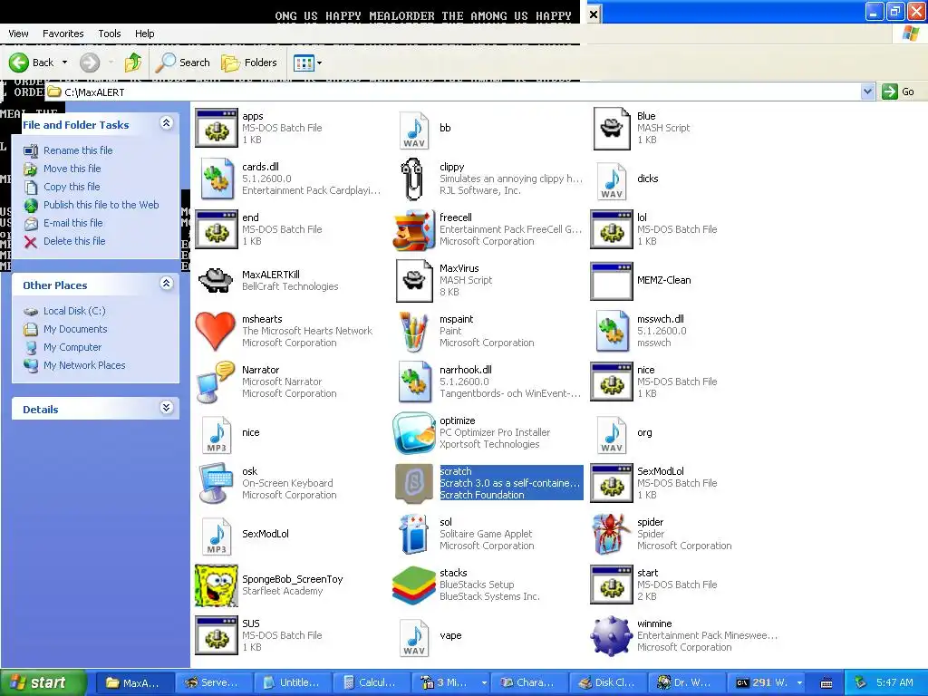The image size is (928, 696).
Task: Open the Help menu
Action: coord(144,34)
